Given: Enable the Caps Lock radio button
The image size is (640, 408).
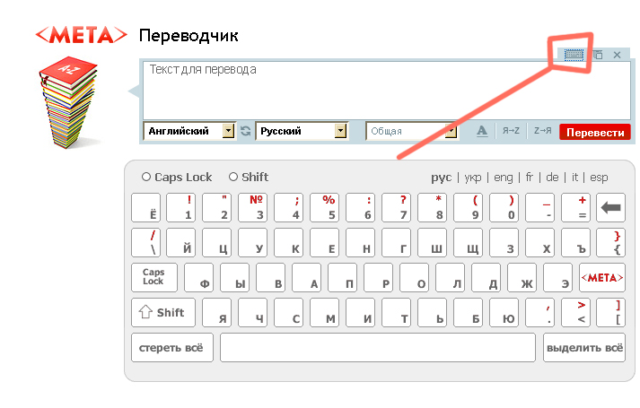Looking at the screenshot, I should pos(146,177).
